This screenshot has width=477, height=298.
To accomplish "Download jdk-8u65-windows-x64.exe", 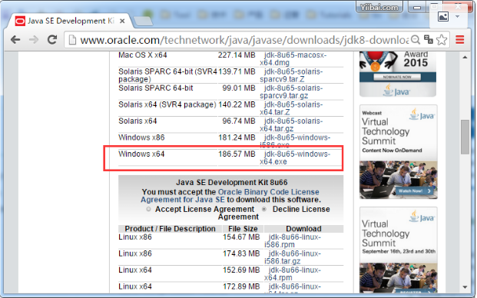I will pos(294,157).
